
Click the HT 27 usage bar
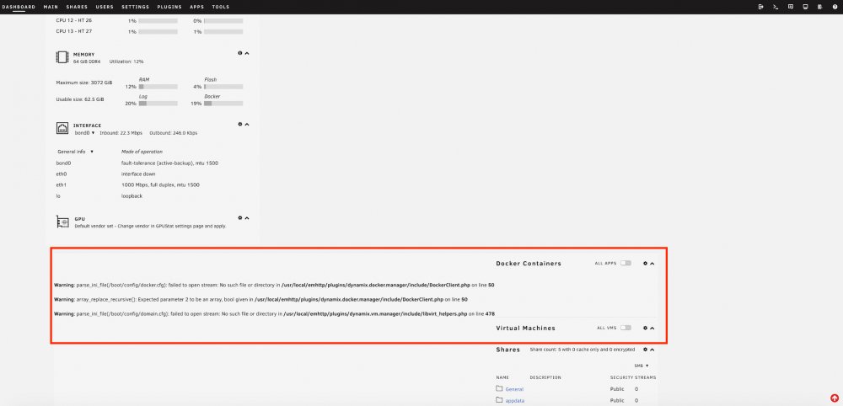point(223,32)
